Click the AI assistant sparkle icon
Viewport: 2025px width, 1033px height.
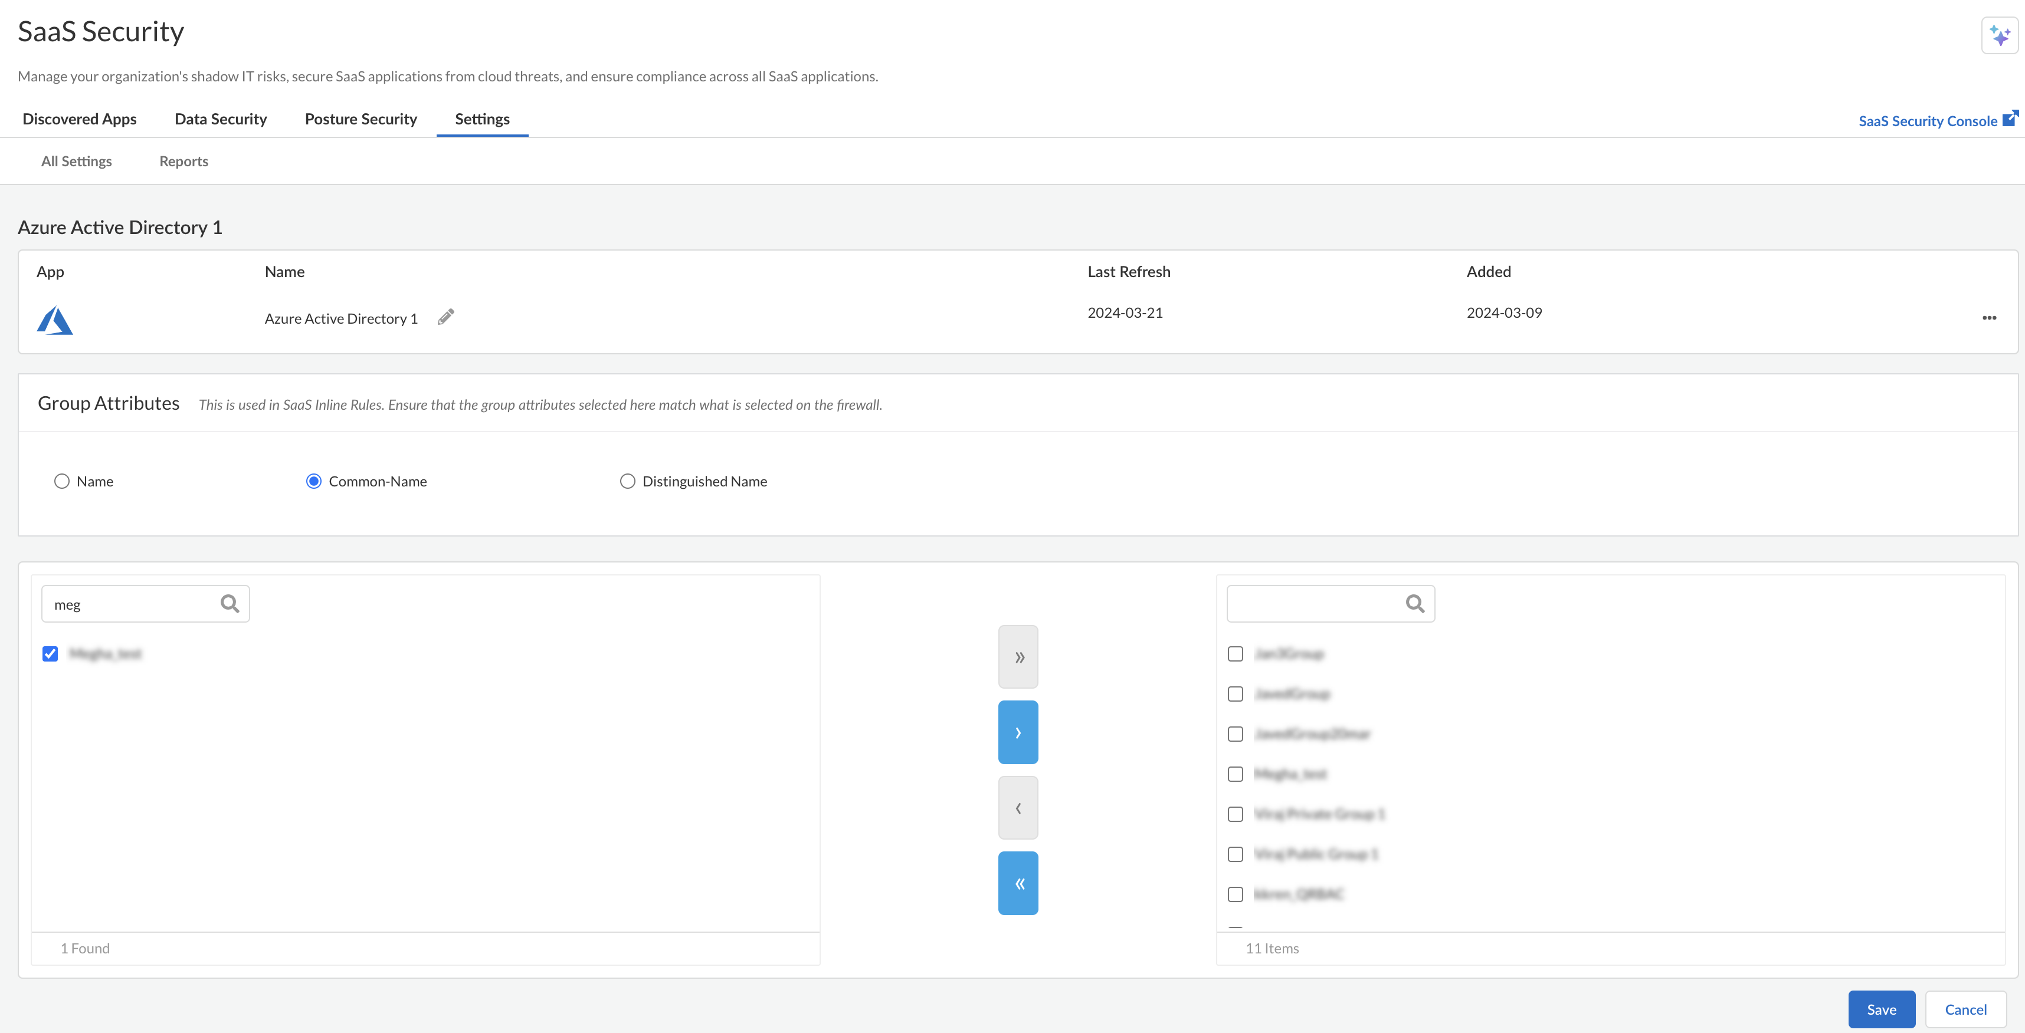pos(2000,35)
